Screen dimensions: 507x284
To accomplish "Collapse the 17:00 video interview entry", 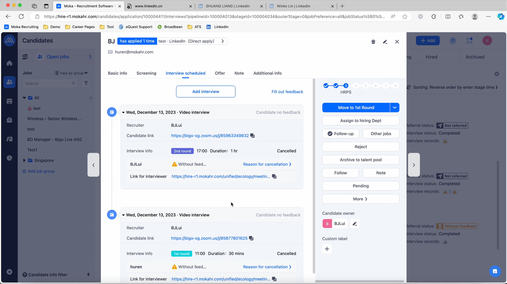I will 123,112.
